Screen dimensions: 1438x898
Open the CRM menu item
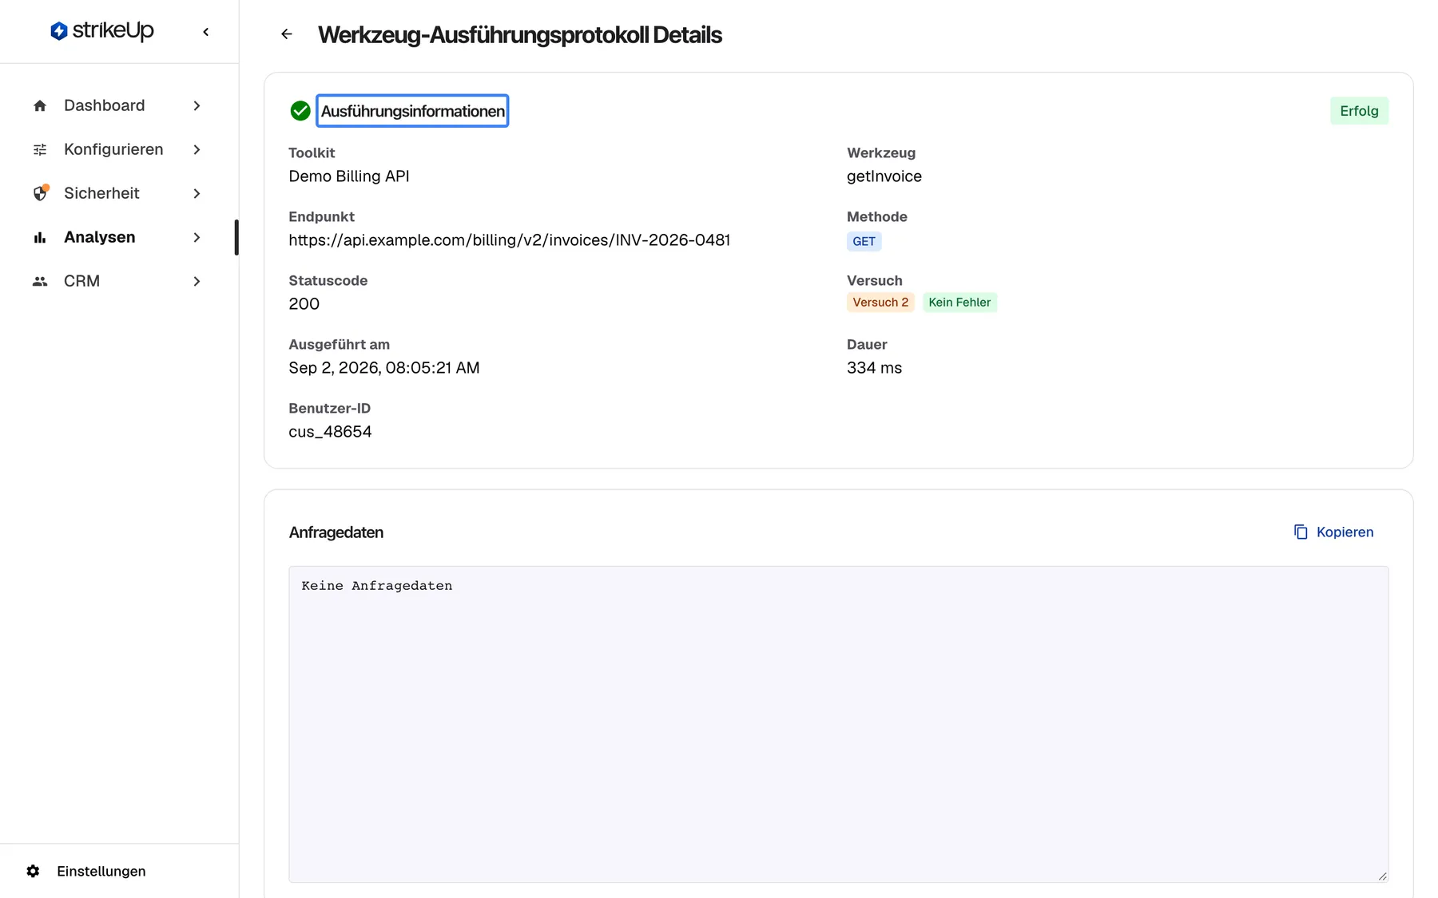(x=117, y=282)
